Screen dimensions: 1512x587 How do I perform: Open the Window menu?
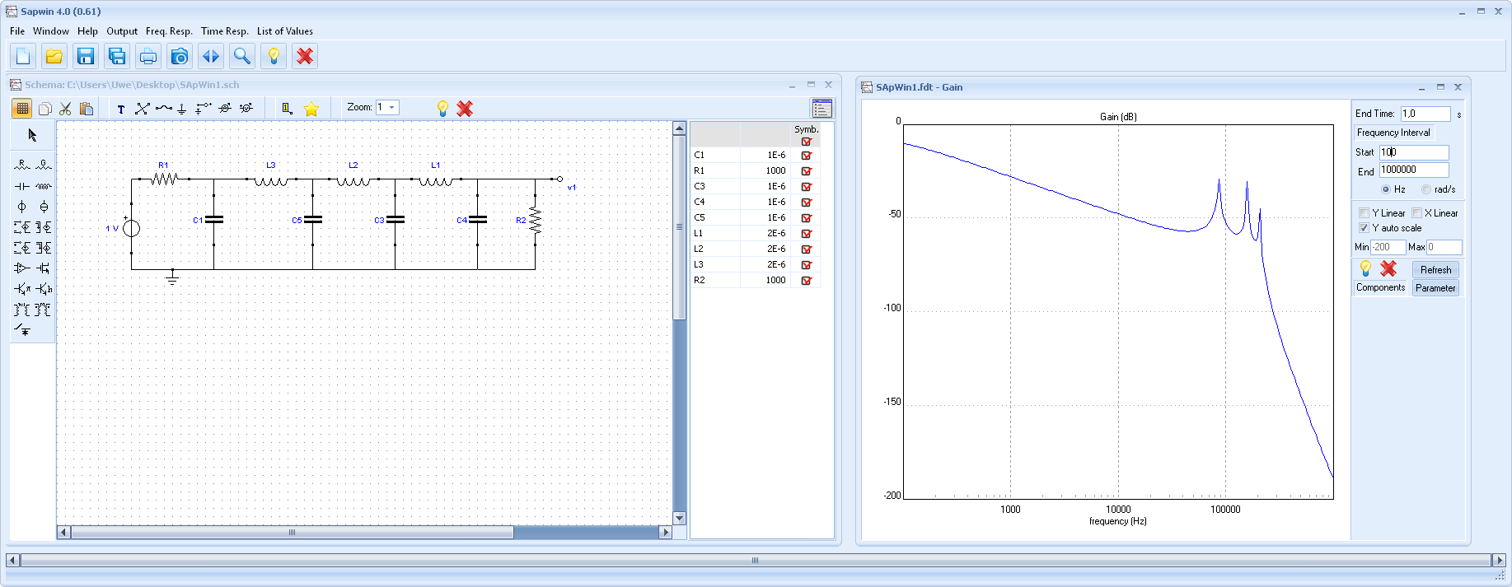tap(51, 31)
